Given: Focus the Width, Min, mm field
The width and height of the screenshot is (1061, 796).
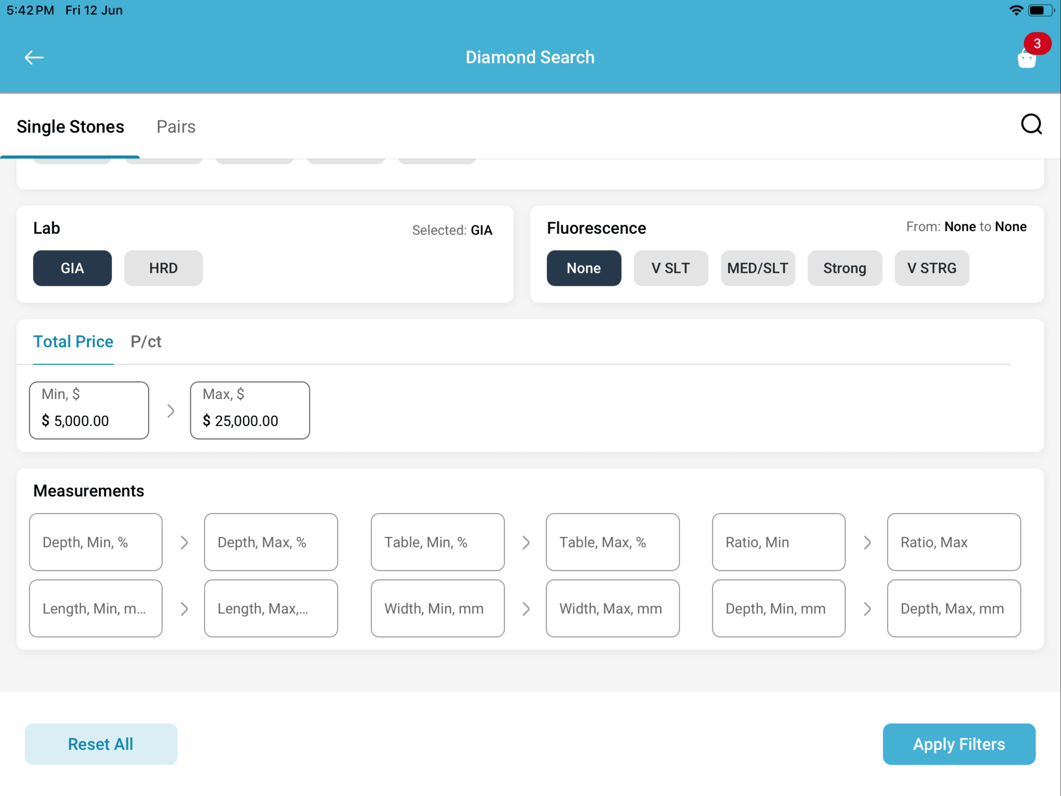Looking at the screenshot, I should (437, 608).
